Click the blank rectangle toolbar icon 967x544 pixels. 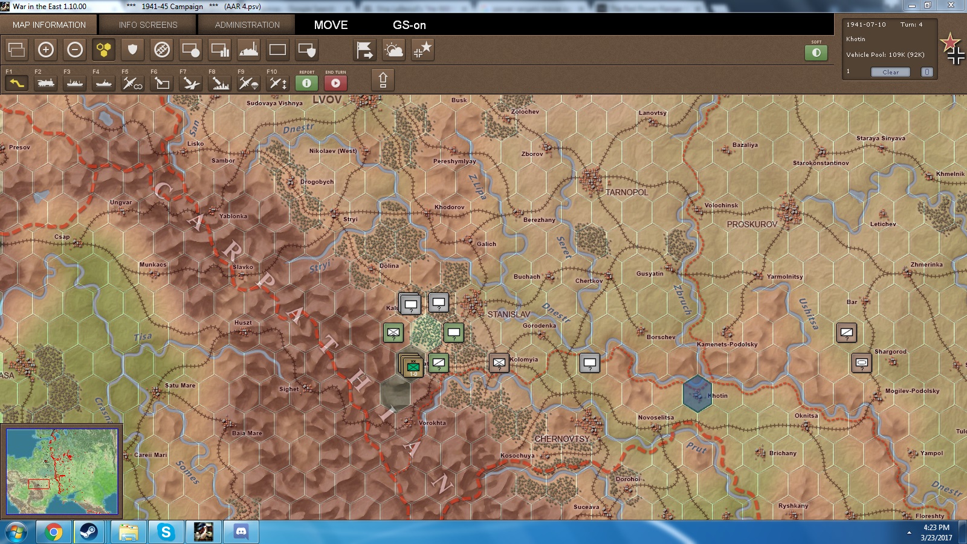pos(278,50)
